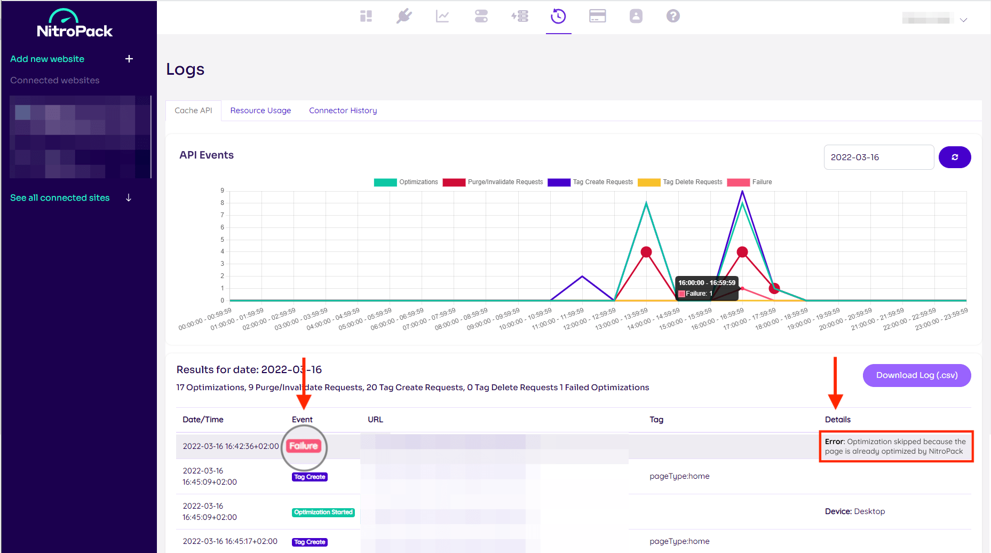Open the Analytics chart icon
Image resolution: width=991 pixels, height=553 pixels.
tap(442, 16)
